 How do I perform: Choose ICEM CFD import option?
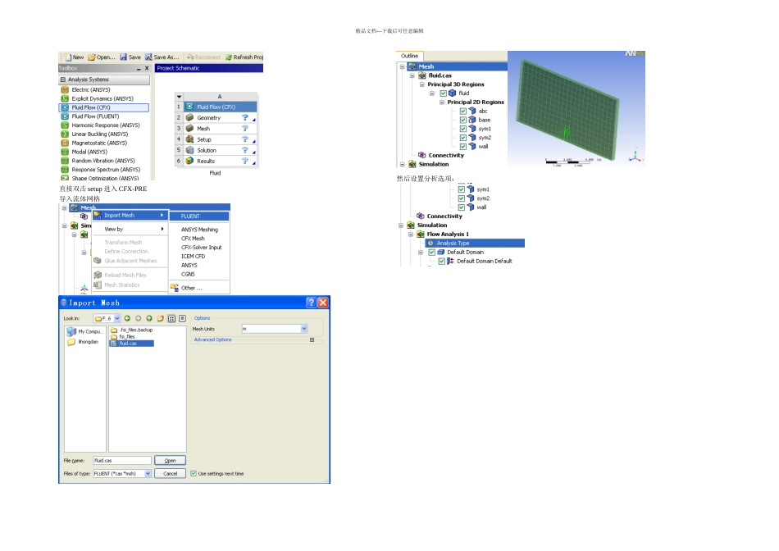(199, 257)
